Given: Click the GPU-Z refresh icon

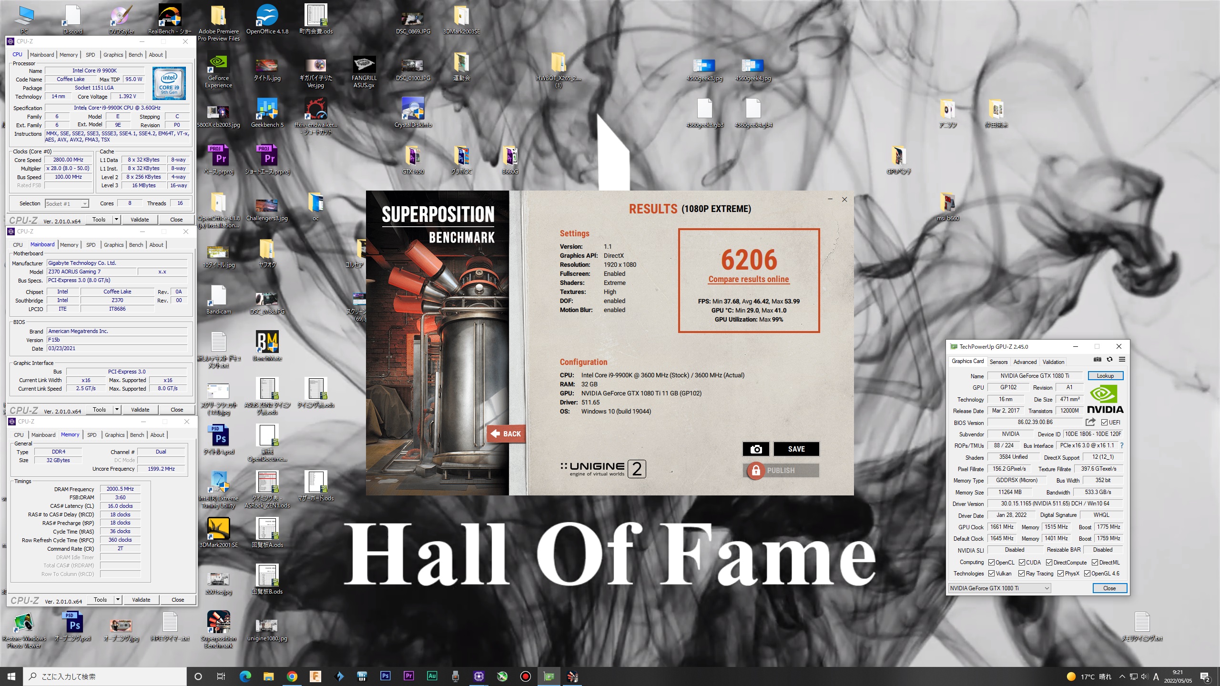Looking at the screenshot, I should pos(1109,359).
